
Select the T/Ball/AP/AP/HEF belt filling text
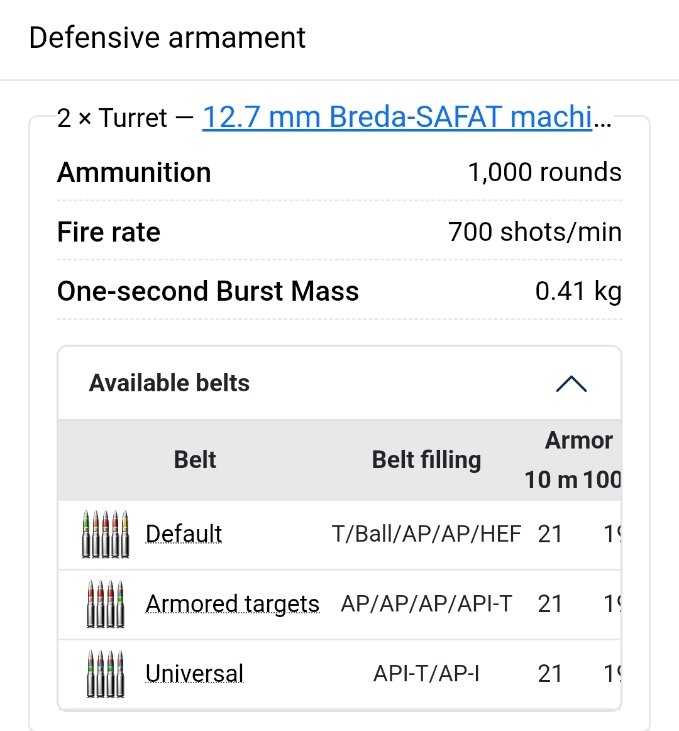point(426,534)
